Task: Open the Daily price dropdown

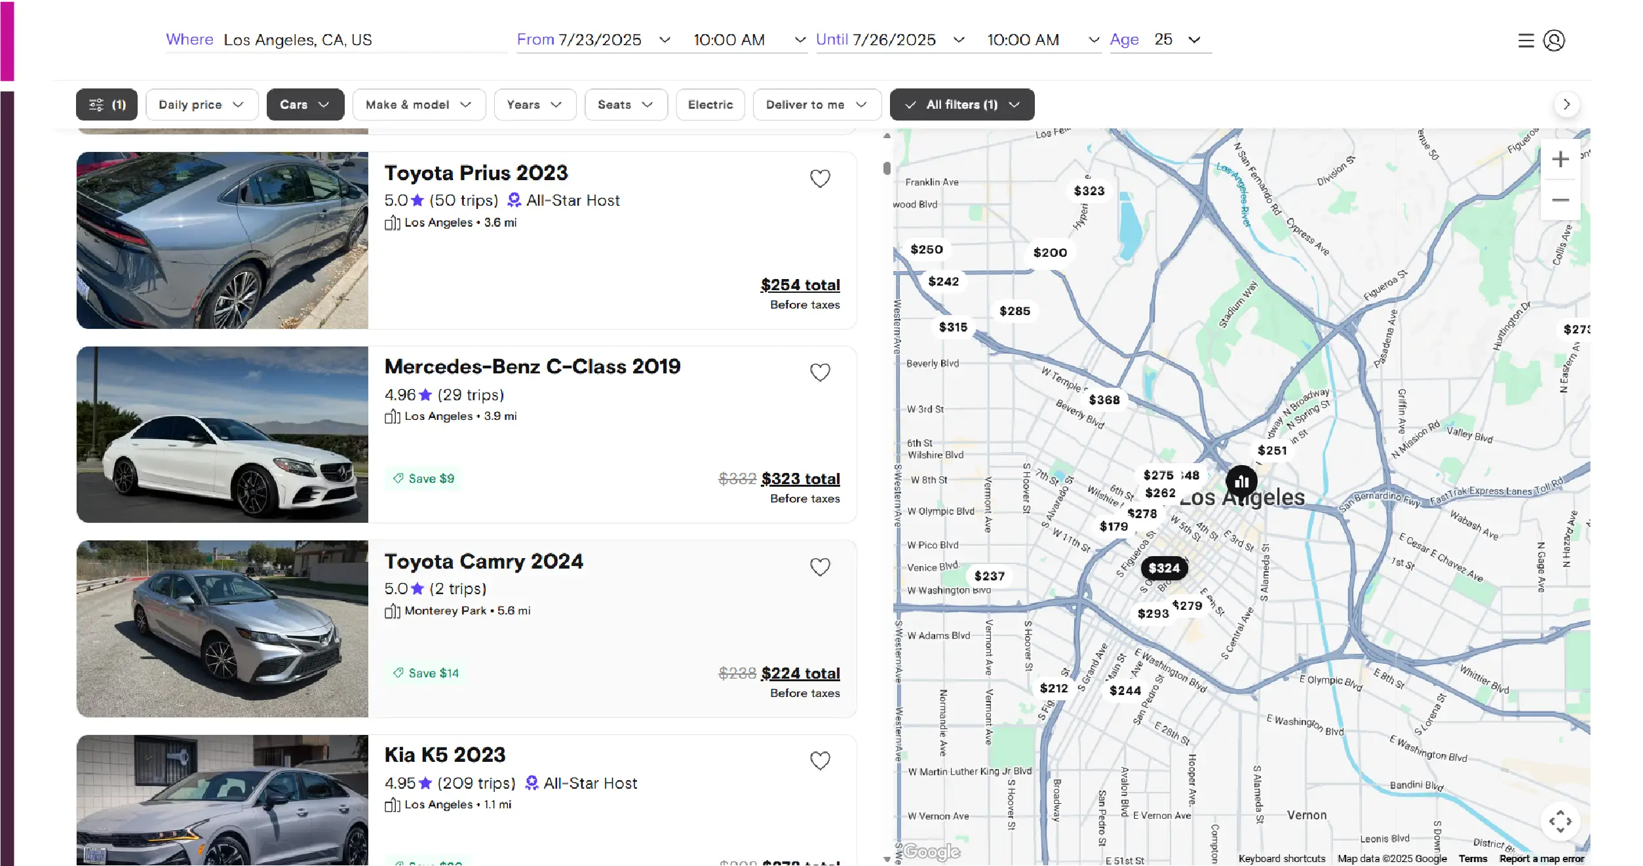Action: (x=202, y=105)
